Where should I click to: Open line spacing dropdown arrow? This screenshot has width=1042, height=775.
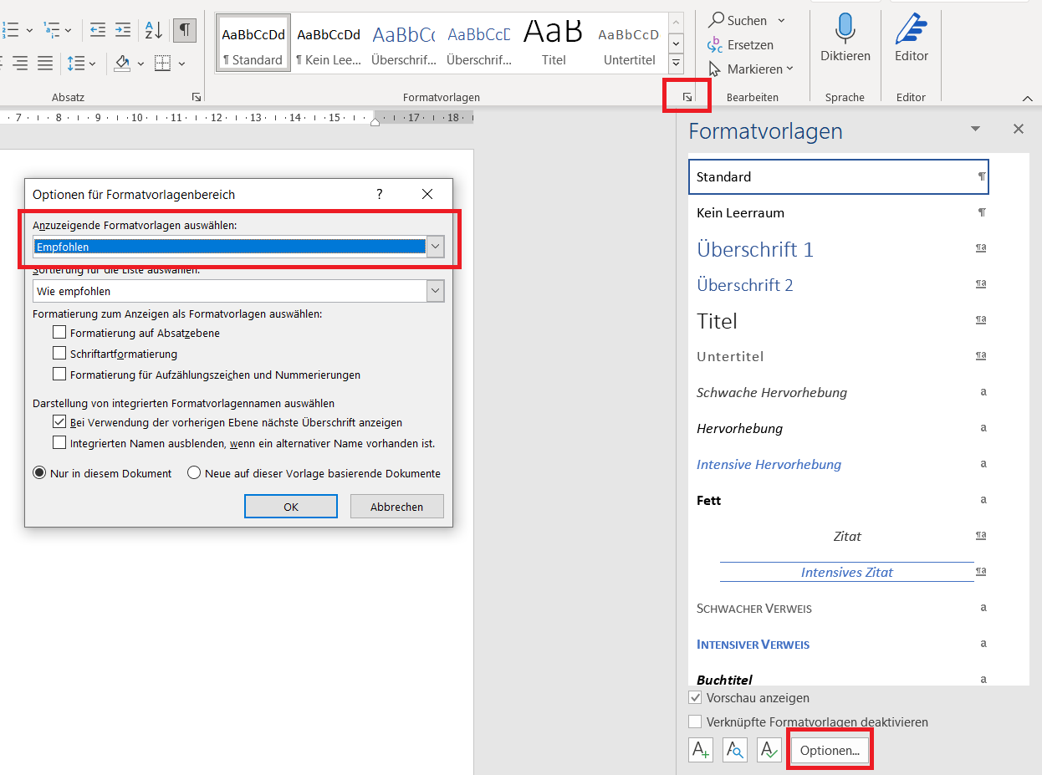coord(92,63)
